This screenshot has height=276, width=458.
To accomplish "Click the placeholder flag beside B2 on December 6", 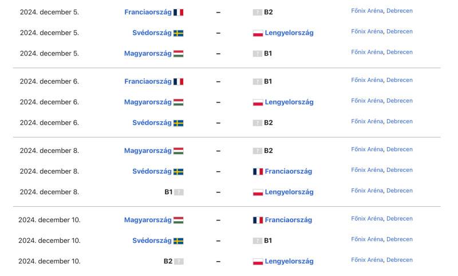I will point(257,123).
